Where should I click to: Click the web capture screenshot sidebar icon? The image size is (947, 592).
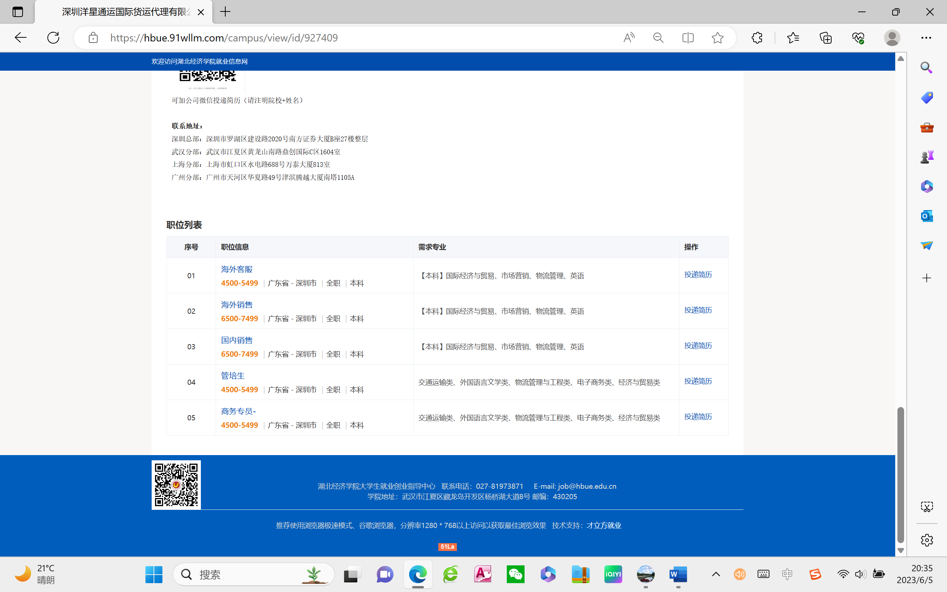(926, 507)
